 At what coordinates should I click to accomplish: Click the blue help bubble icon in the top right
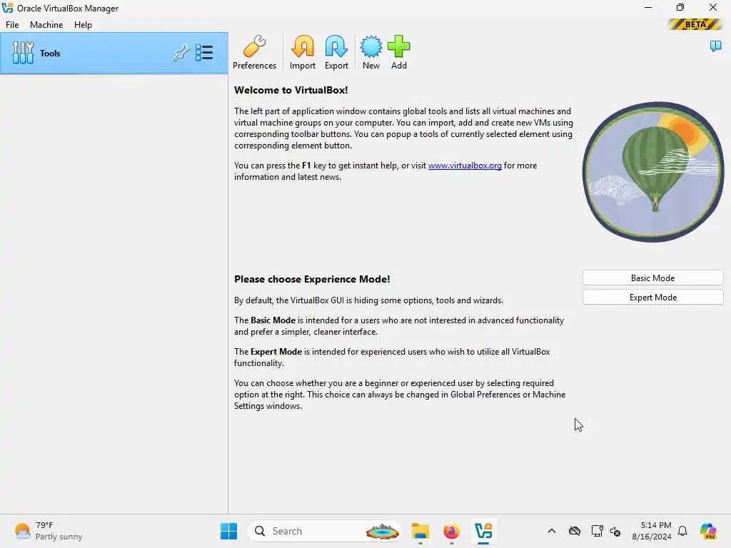click(715, 46)
